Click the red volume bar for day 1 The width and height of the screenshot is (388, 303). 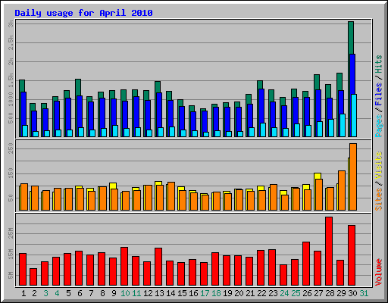click(23, 270)
